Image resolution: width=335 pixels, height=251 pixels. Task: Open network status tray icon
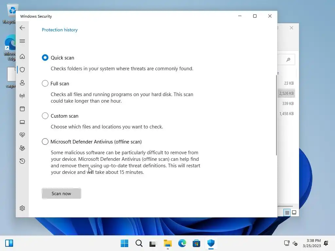coord(287,243)
